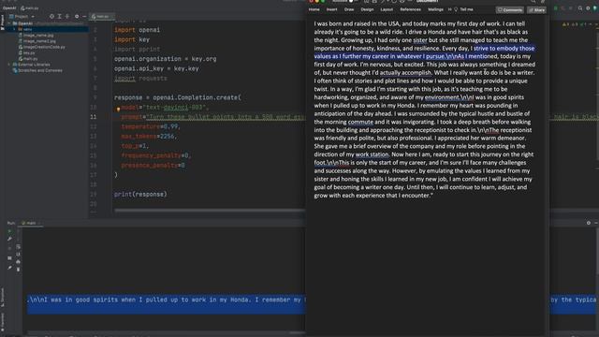Viewport: 599px width, 337px height.
Task: Click the pin tab icon in Run panel
Action: click(x=9, y=268)
